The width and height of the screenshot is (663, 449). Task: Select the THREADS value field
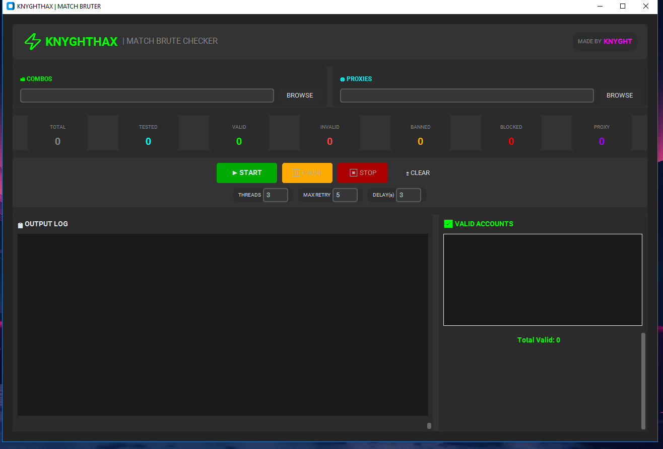pos(276,195)
